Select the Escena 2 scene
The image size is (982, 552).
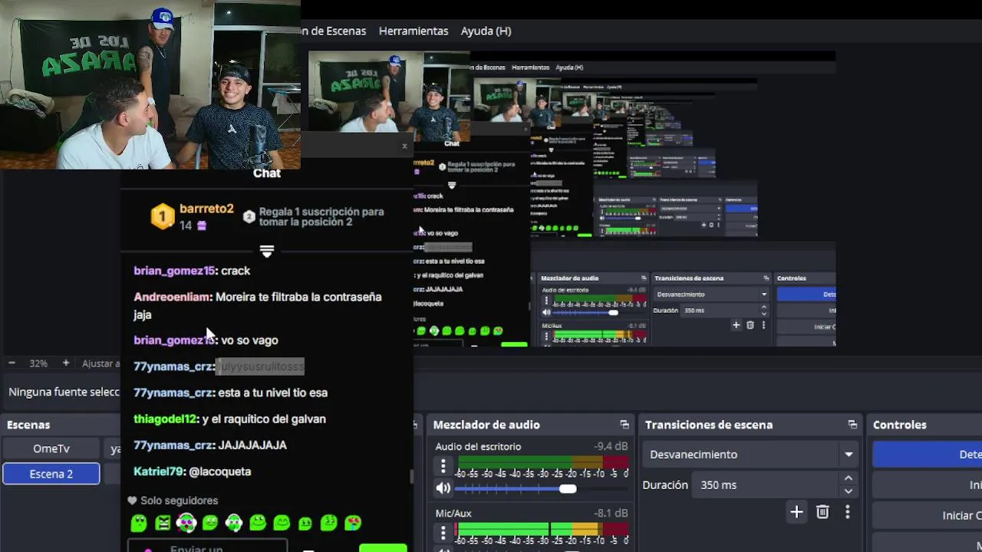[51, 474]
